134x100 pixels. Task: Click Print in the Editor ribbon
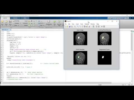tap(15, 25)
